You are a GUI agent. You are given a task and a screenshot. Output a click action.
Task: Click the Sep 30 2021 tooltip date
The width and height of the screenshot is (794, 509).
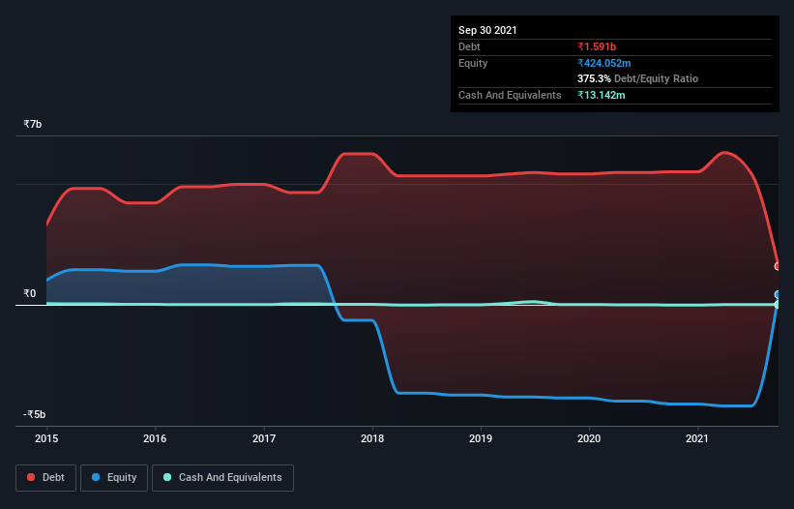coord(487,30)
